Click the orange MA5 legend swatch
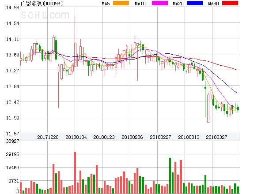The height and width of the screenshot is (194, 265). click(x=121, y=3)
